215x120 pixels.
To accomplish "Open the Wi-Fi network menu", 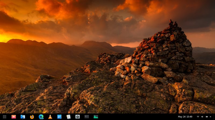I will pos(198,117).
